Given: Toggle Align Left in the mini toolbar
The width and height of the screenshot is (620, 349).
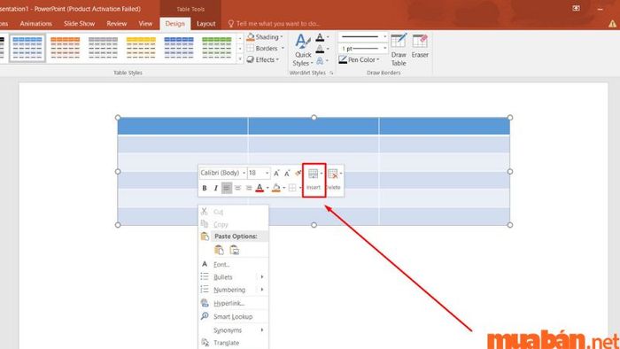Looking at the screenshot, I should coord(227,188).
